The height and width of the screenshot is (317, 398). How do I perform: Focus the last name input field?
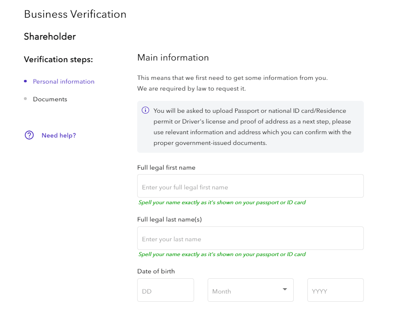tap(250, 238)
